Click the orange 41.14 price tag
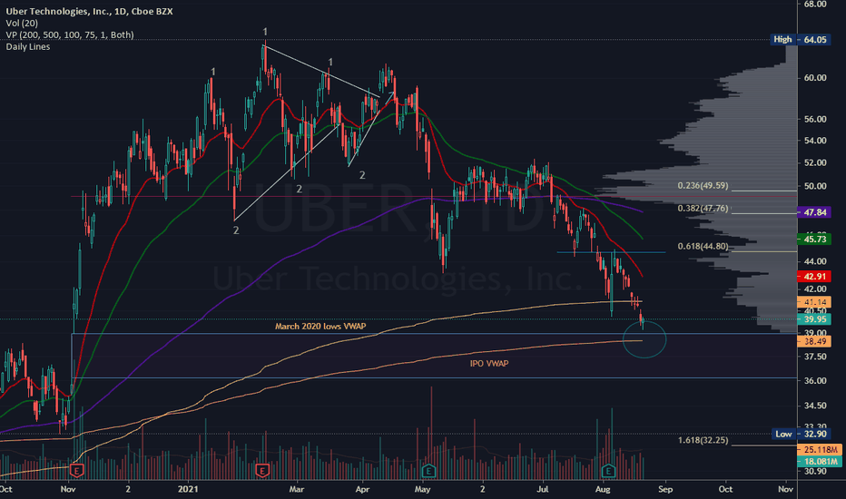This screenshot has height=499, width=846. [815, 302]
